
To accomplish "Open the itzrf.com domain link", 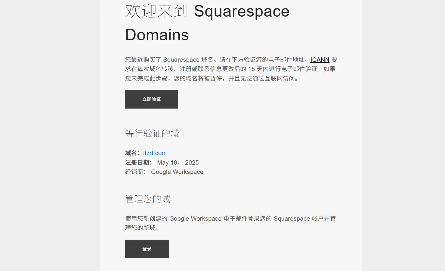I will point(155,153).
